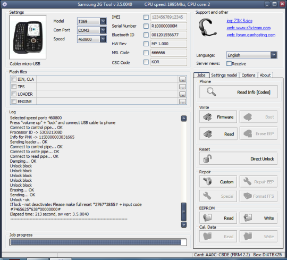Open the Speed dropdown arrow
The width and height of the screenshot is (287, 260).
tap(103, 39)
